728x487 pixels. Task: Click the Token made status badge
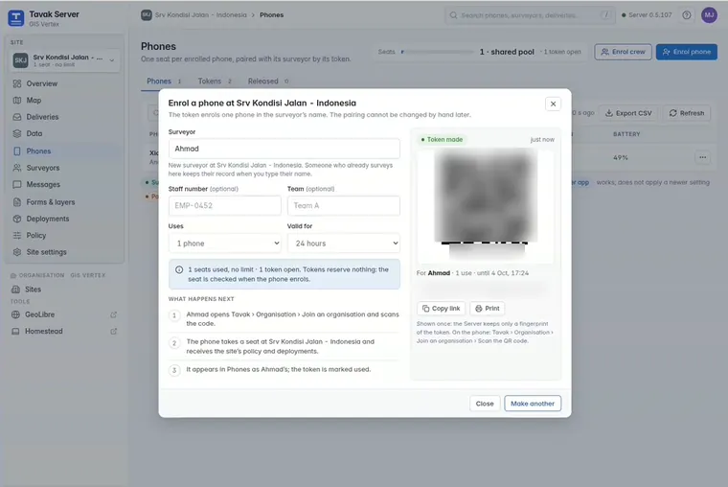point(442,139)
